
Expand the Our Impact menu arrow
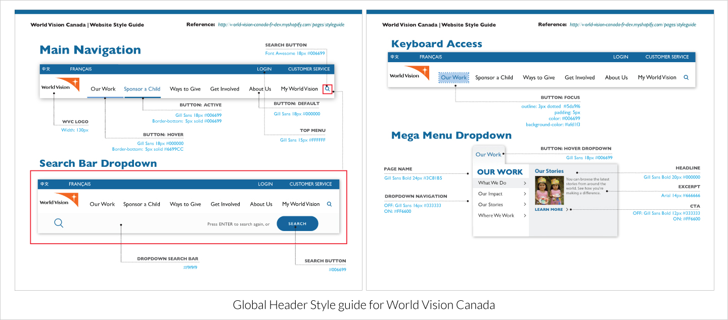tap(525, 194)
